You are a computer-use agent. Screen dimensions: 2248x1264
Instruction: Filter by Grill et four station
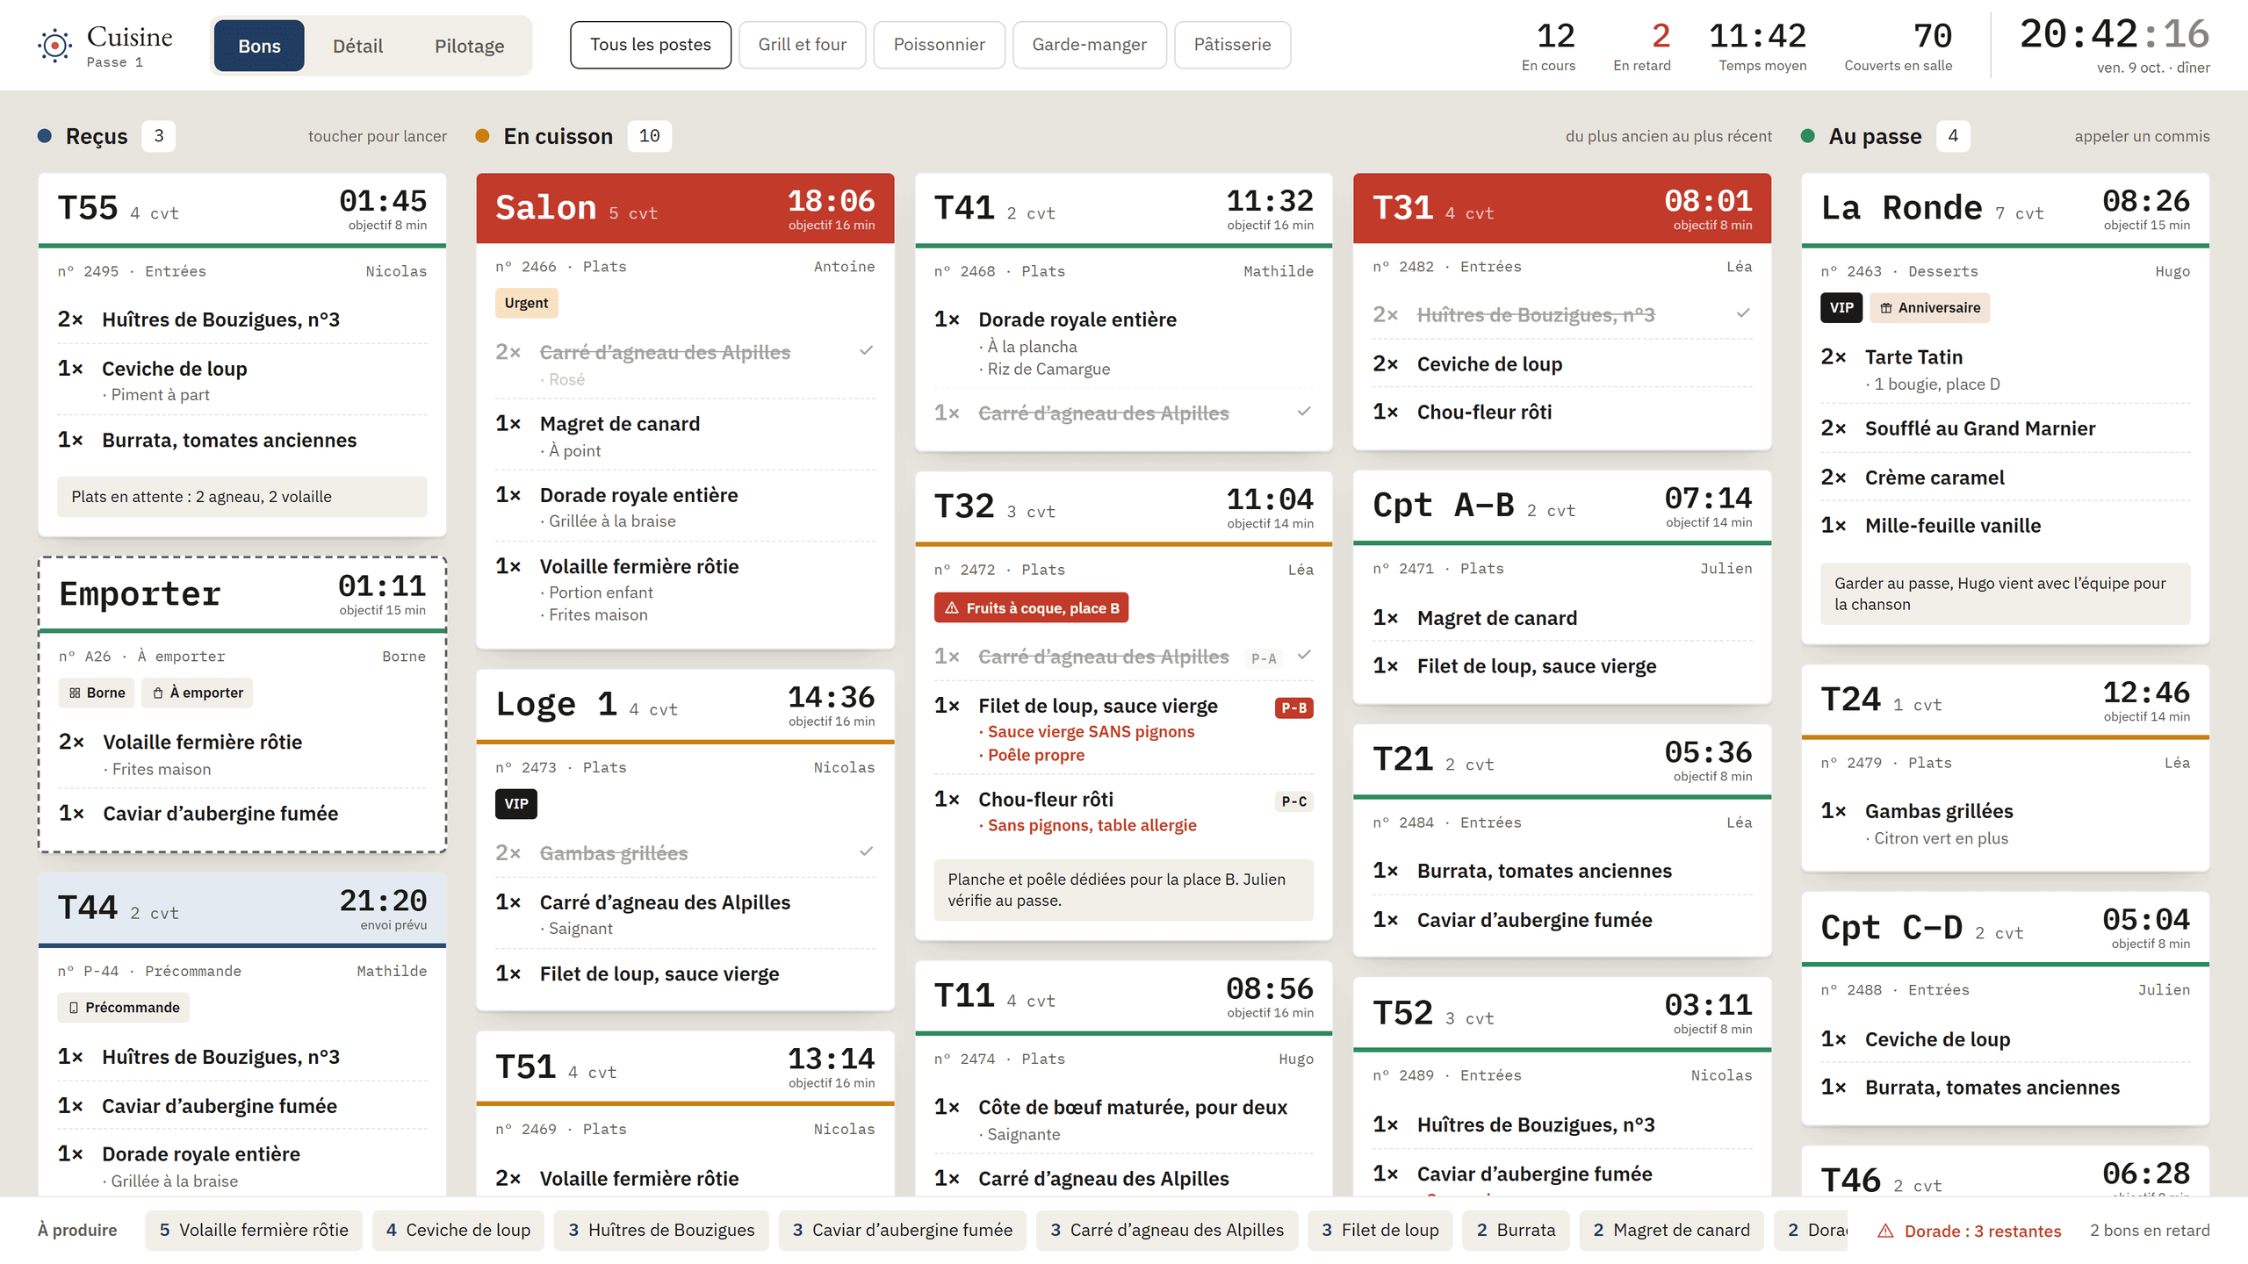802,45
